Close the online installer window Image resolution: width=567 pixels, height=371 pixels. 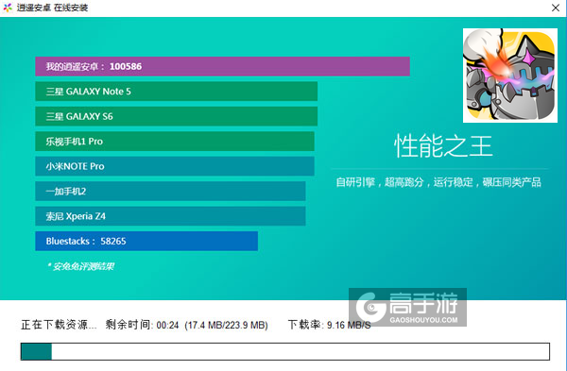pos(556,8)
